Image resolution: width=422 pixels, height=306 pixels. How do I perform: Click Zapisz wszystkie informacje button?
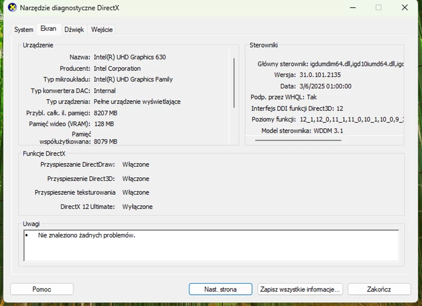pos(300,289)
